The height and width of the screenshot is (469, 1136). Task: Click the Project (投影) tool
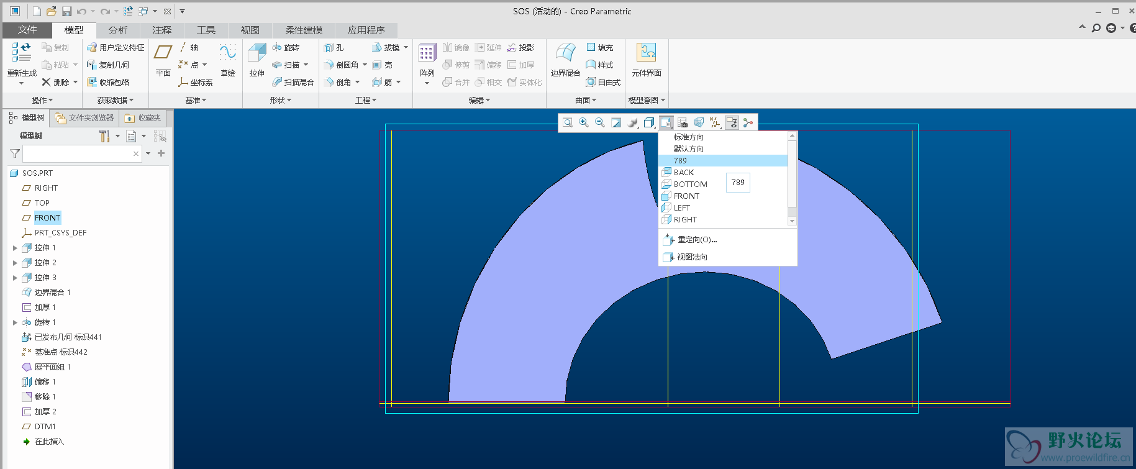520,47
